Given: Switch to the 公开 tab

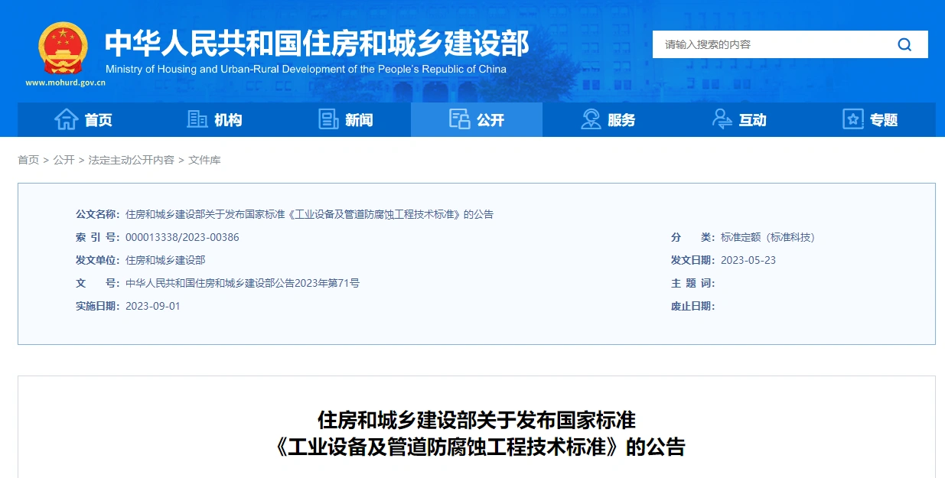Looking at the screenshot, I should [x=477, y=119].
